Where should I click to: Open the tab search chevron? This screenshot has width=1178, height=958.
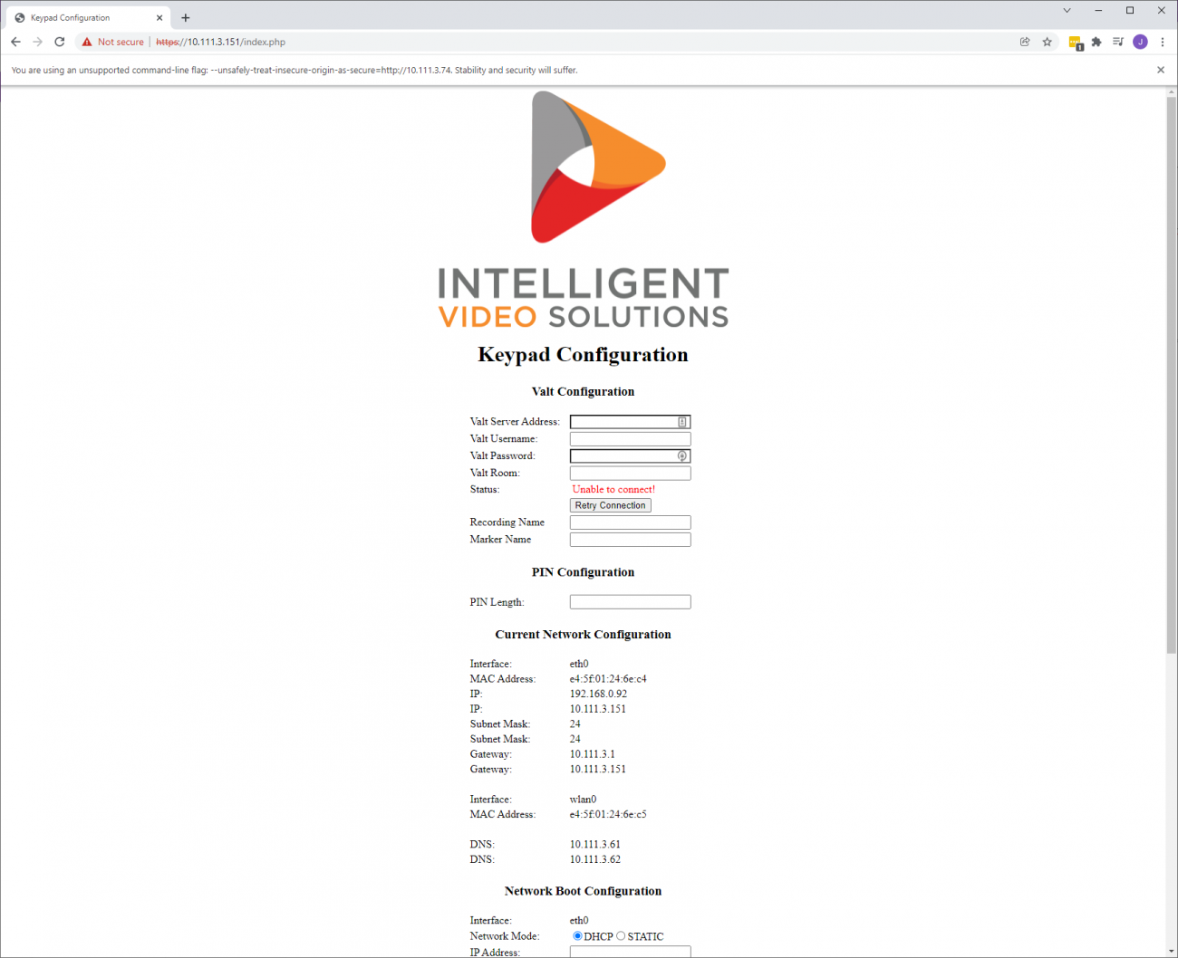pos(1067,11)
